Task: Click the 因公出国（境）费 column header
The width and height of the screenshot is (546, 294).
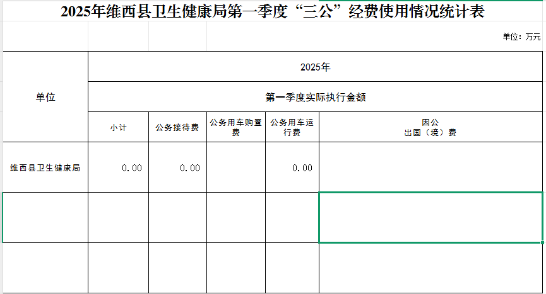Action: tap(430, 128)
